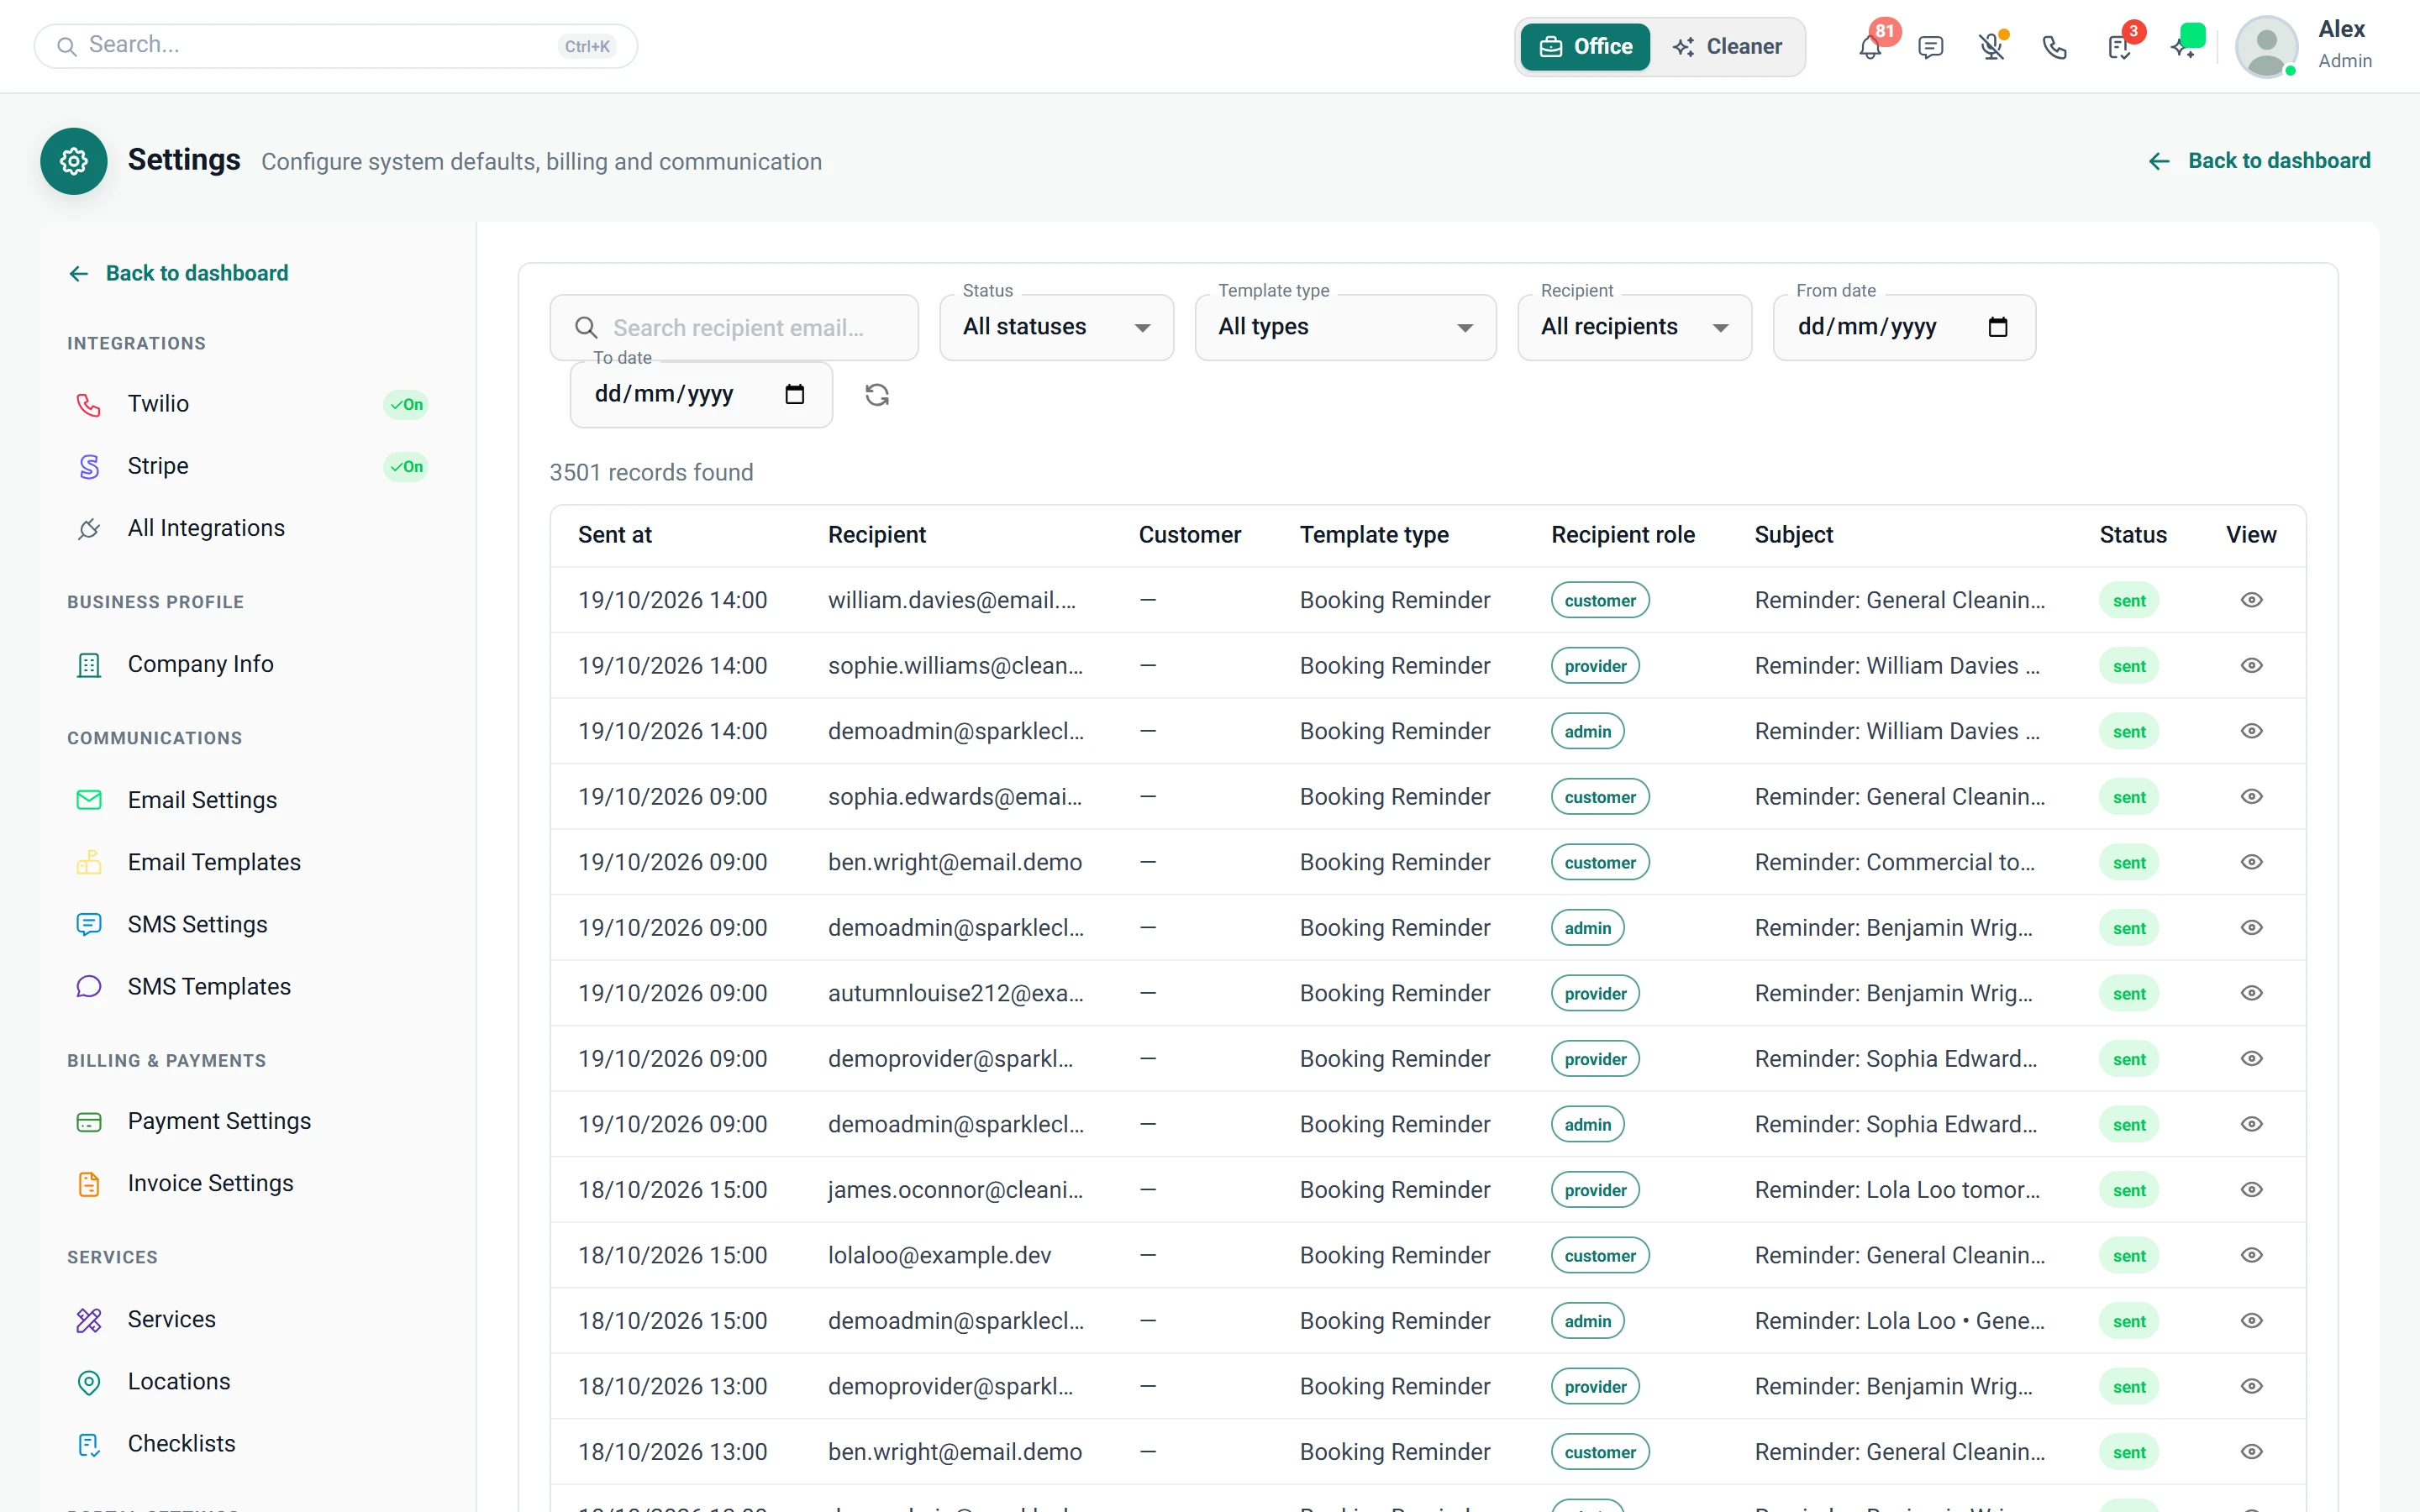Click the From date input field
This screenshot has width=2420, height=1512.
(x=1904, y=327)
